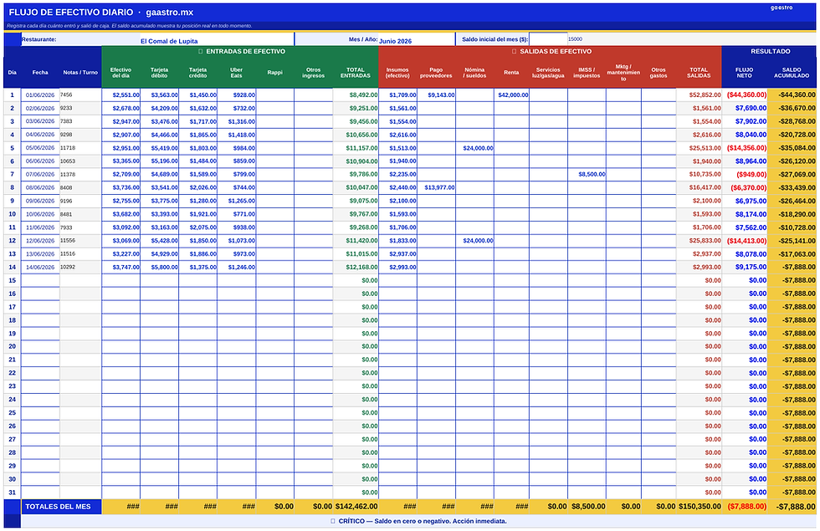Click the Flujo Neto total ($7,888.00)

point(744,507)
